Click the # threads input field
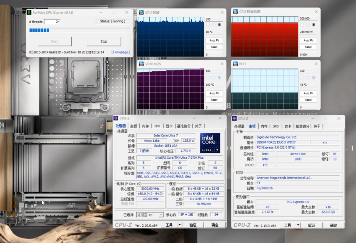356x243 pixels. (52, 22)
